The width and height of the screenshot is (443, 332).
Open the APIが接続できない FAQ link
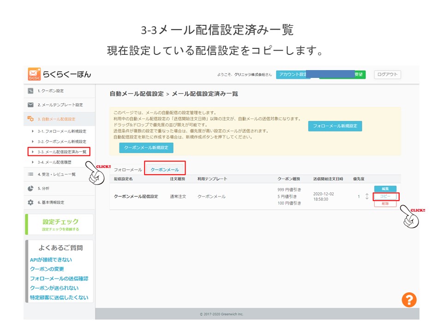[x=51, y=260]
